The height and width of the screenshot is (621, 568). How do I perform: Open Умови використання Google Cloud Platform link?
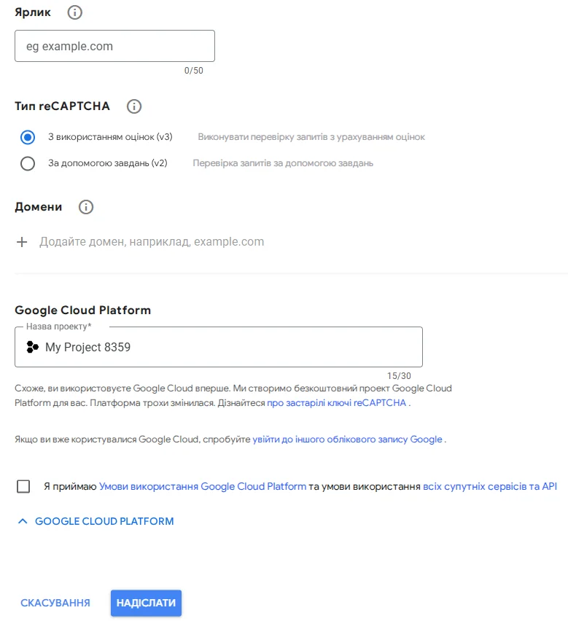(x=203, y=486)
